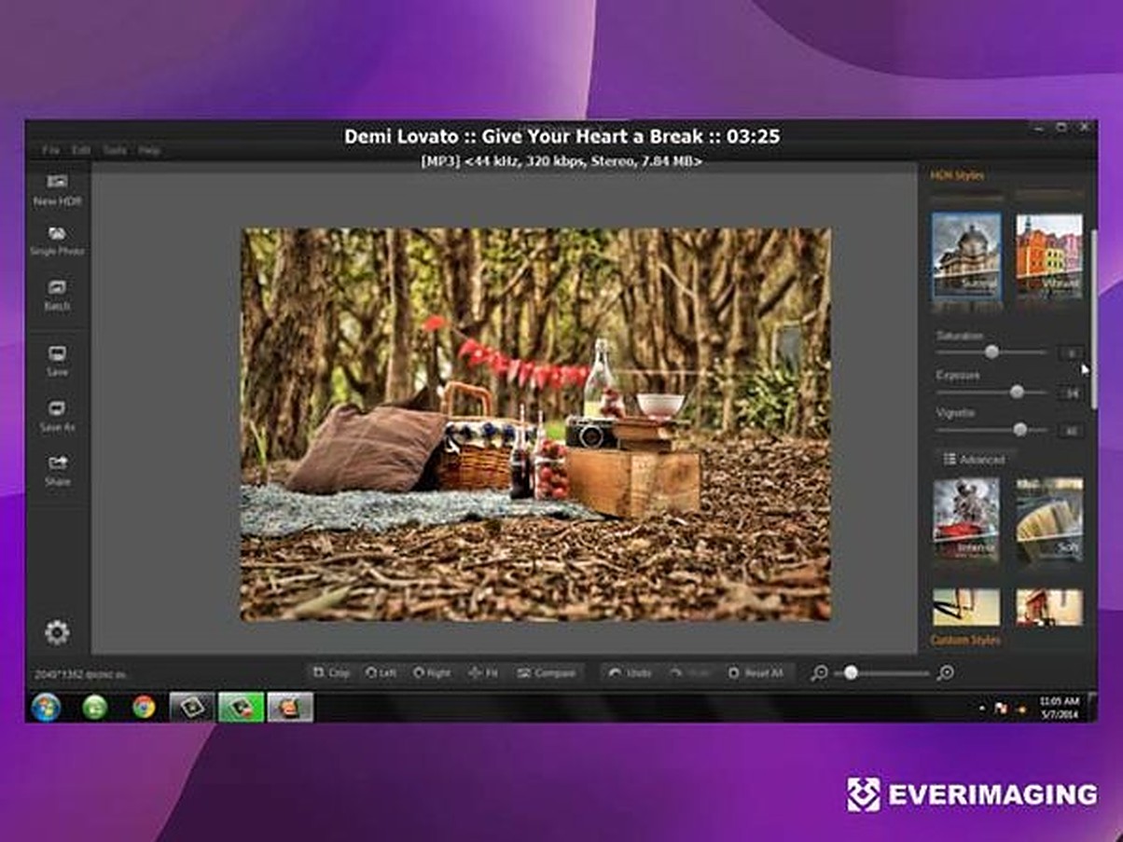Click the Exposure slider handle

pos(1017,392)
